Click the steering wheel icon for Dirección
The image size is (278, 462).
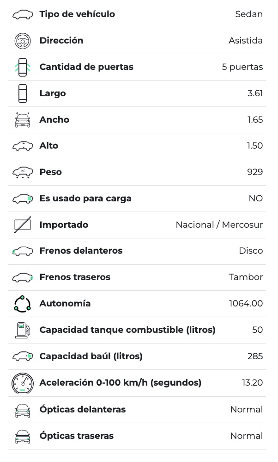point(23,41)
